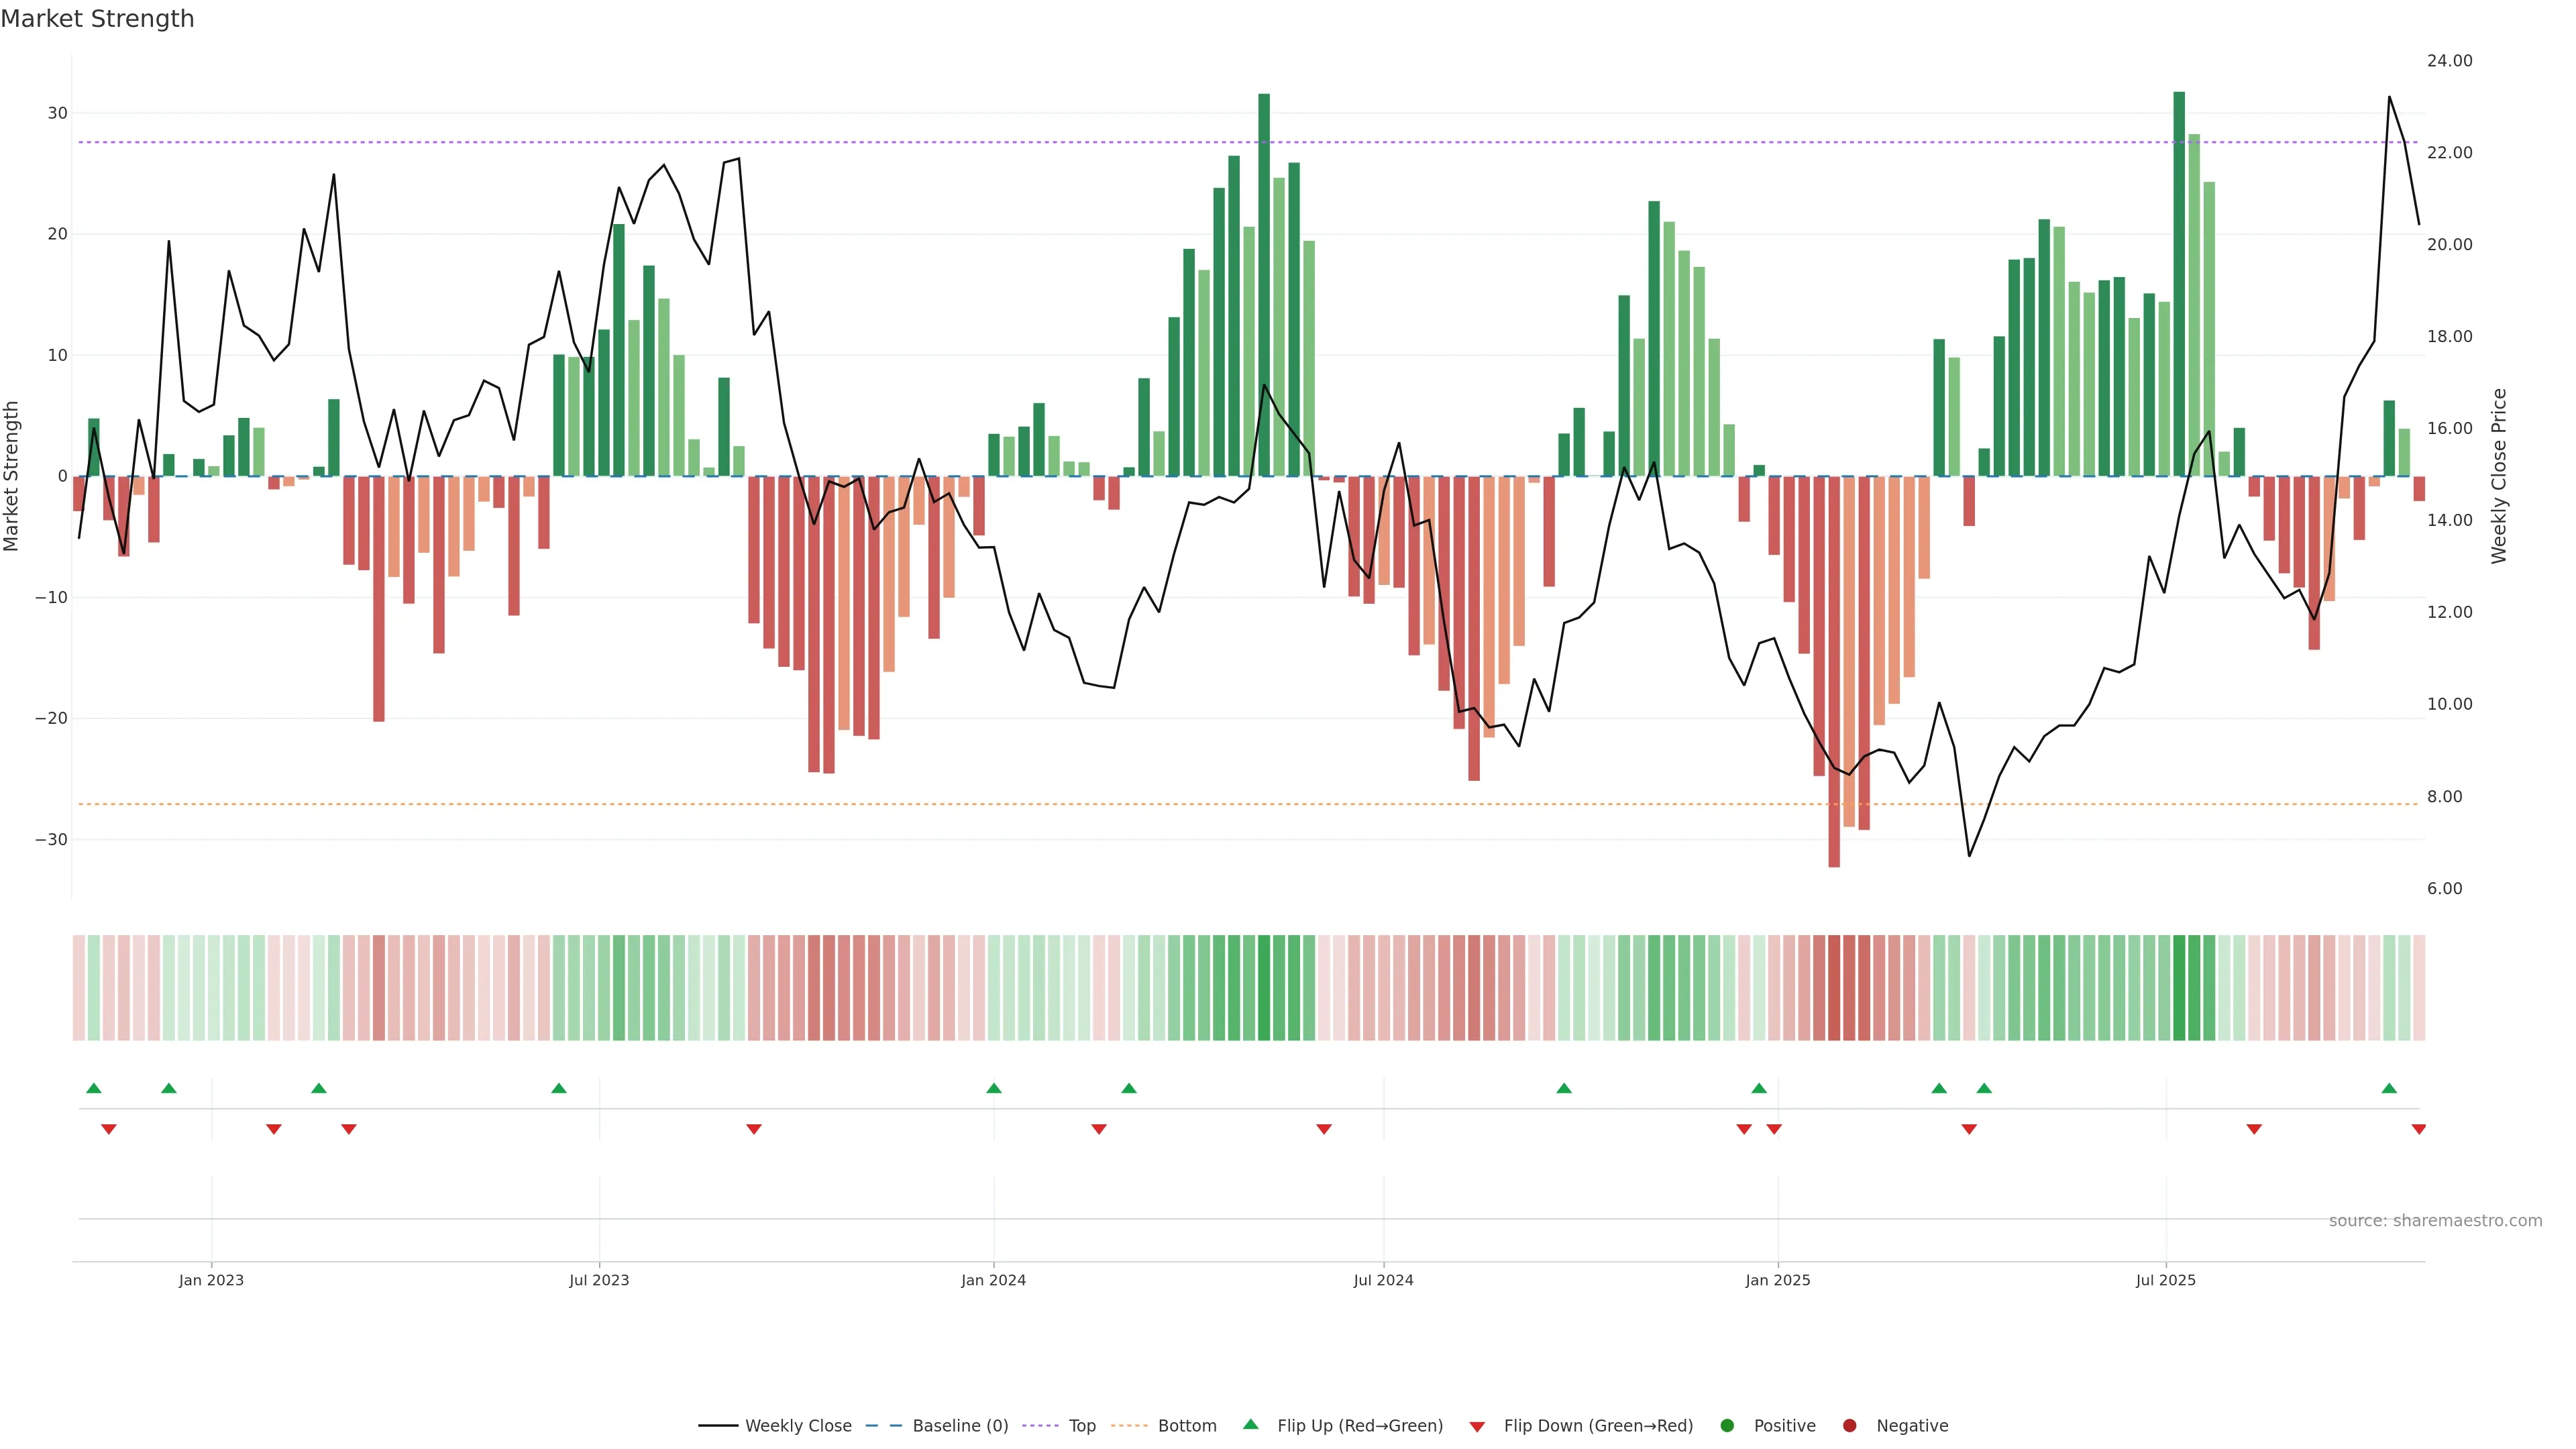Click the Weekly Close Price axis title
This screenshot has width=2576, height=1449.
pyautogui.click(x=2498, y=476)
